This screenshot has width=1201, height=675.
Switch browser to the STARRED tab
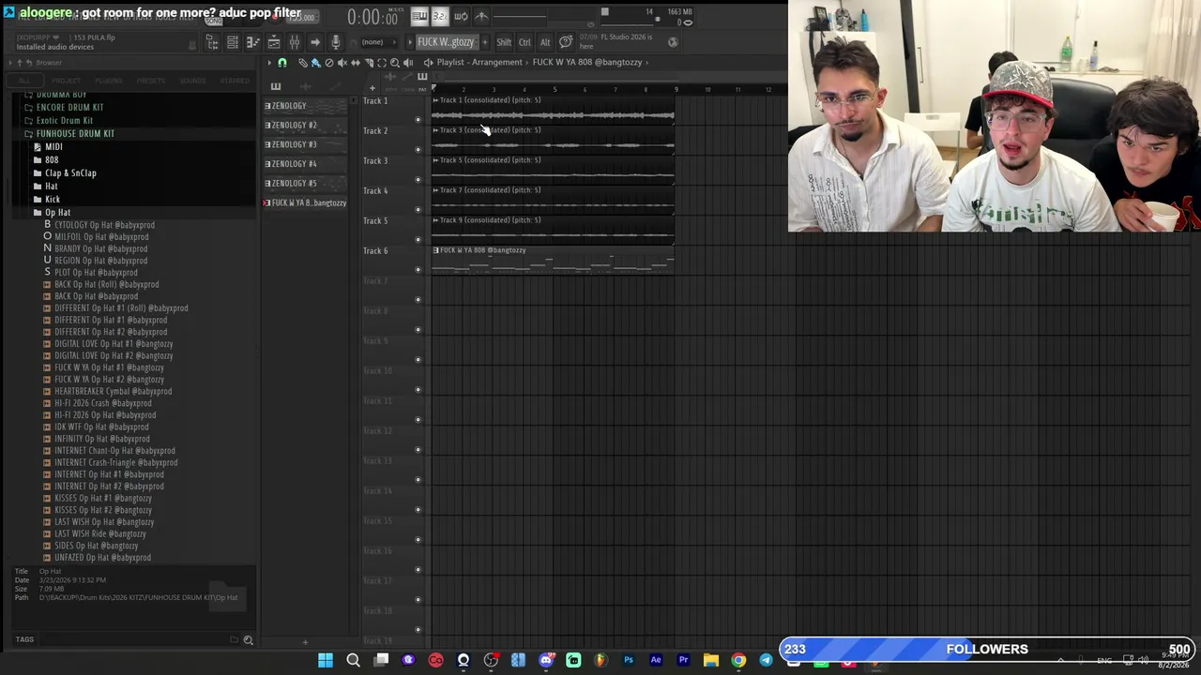click(x=235, y=81)
